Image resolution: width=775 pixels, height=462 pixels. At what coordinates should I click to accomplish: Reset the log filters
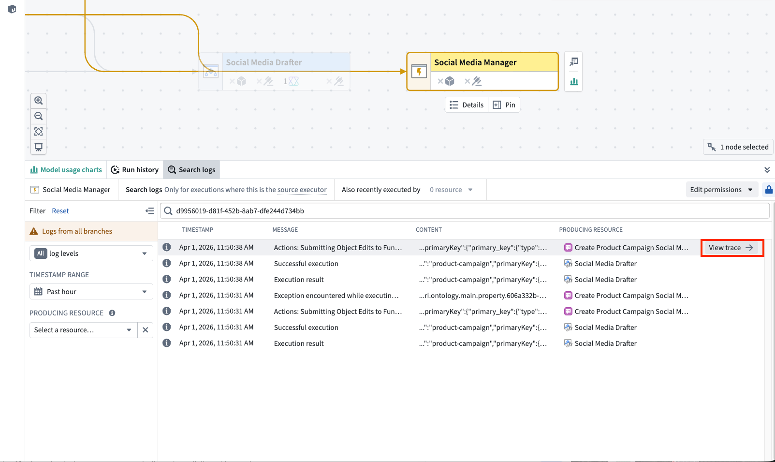point(60,211)
